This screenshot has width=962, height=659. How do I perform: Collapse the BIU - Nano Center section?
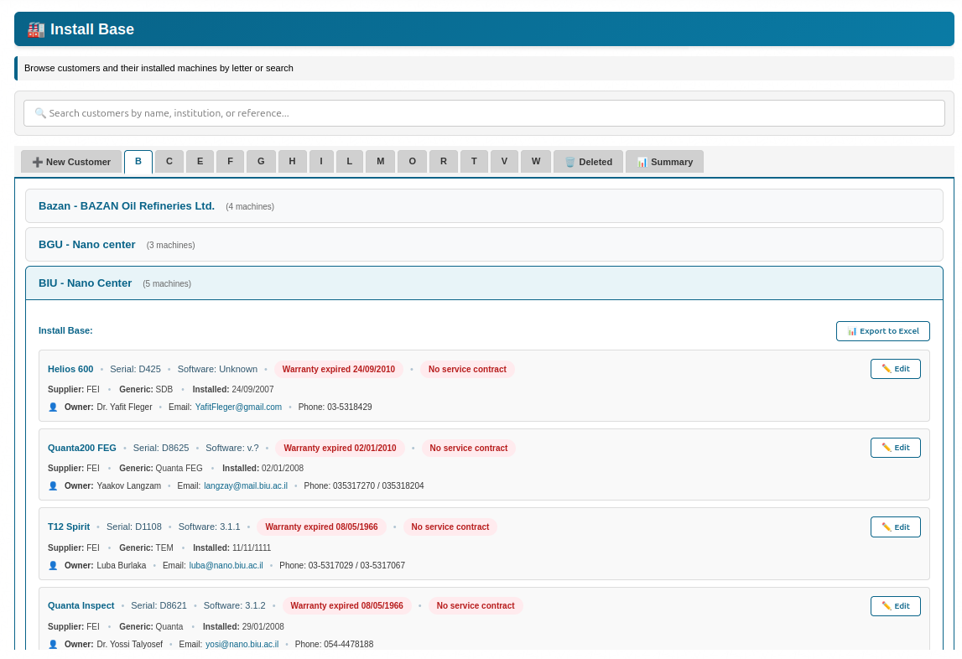coord(86,283)
